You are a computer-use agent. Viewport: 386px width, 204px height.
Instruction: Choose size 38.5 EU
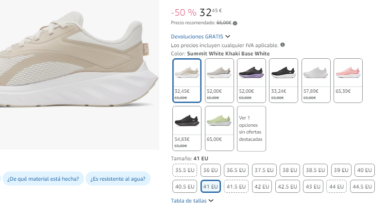click(315, 170)
